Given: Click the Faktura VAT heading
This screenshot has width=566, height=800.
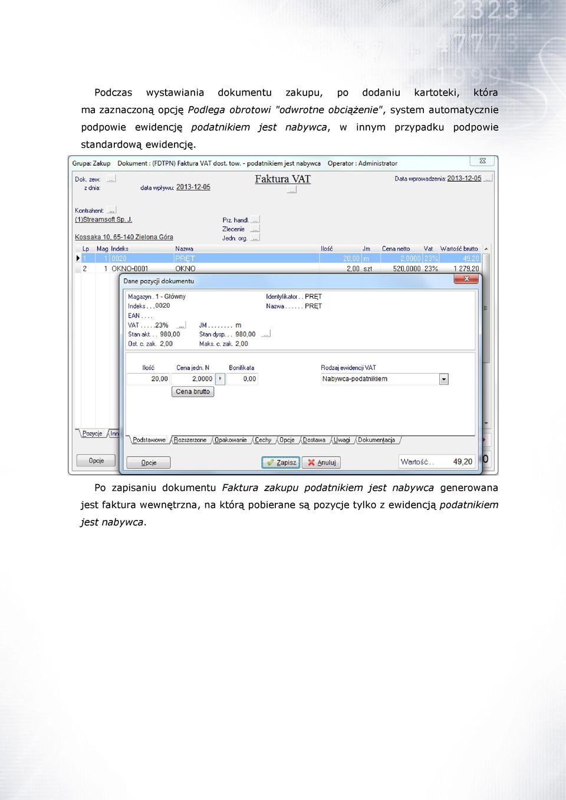Looking at the screenshot, I should [282, 179].
